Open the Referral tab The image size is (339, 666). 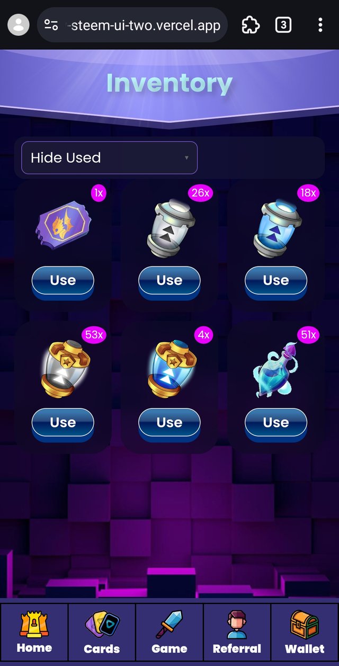click(237, 632)
